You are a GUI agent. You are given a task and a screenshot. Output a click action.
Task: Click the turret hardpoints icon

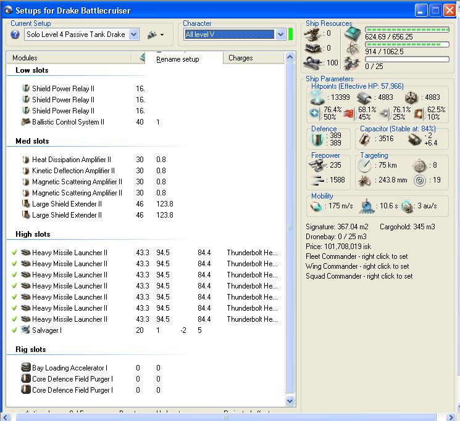coord(312,35)
